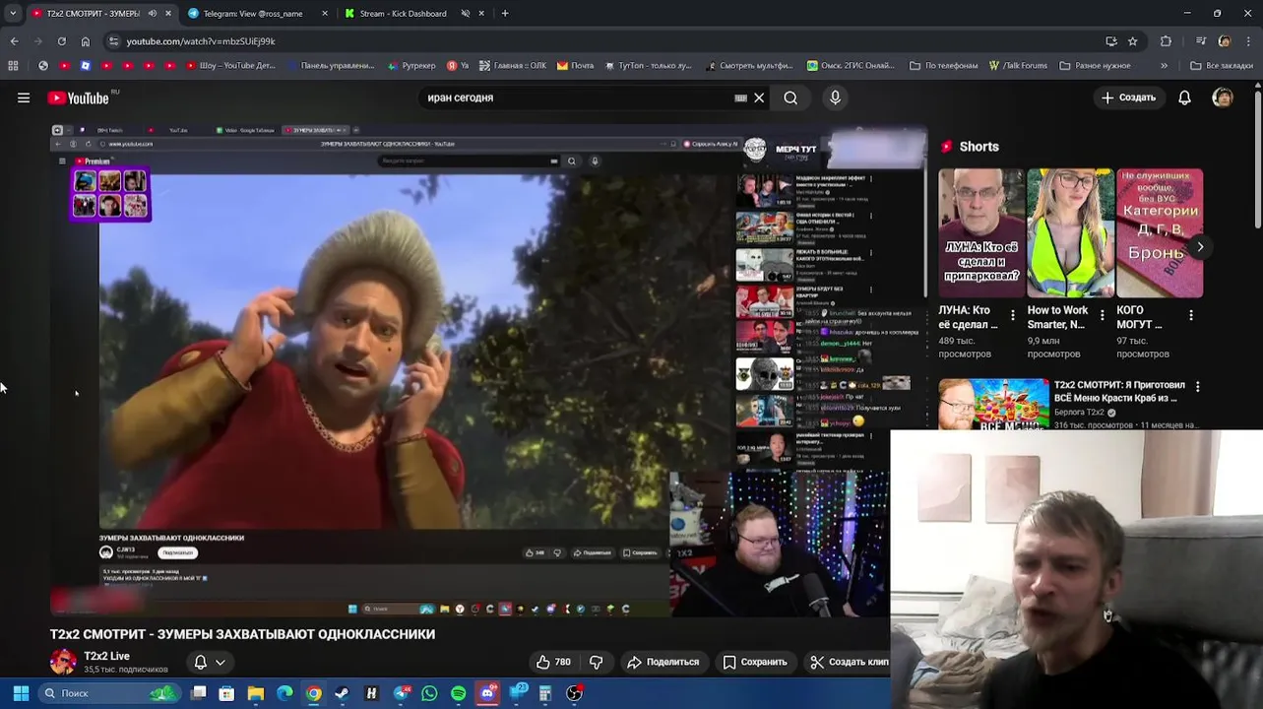Viewport: 1263px width, 709px height.
Task: Open the on-screen keyboard icon in search
Action: pyautogui.click(x=740, y=97)
